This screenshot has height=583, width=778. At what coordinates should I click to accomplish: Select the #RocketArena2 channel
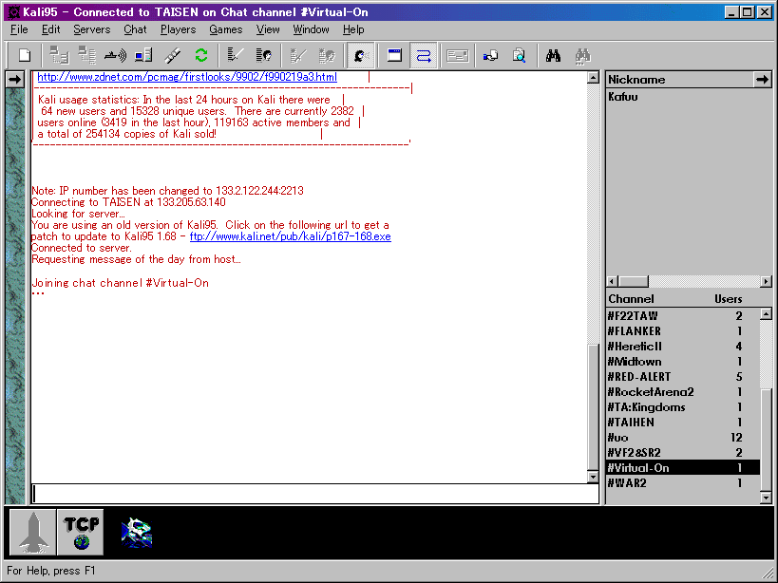click(683, 392)
